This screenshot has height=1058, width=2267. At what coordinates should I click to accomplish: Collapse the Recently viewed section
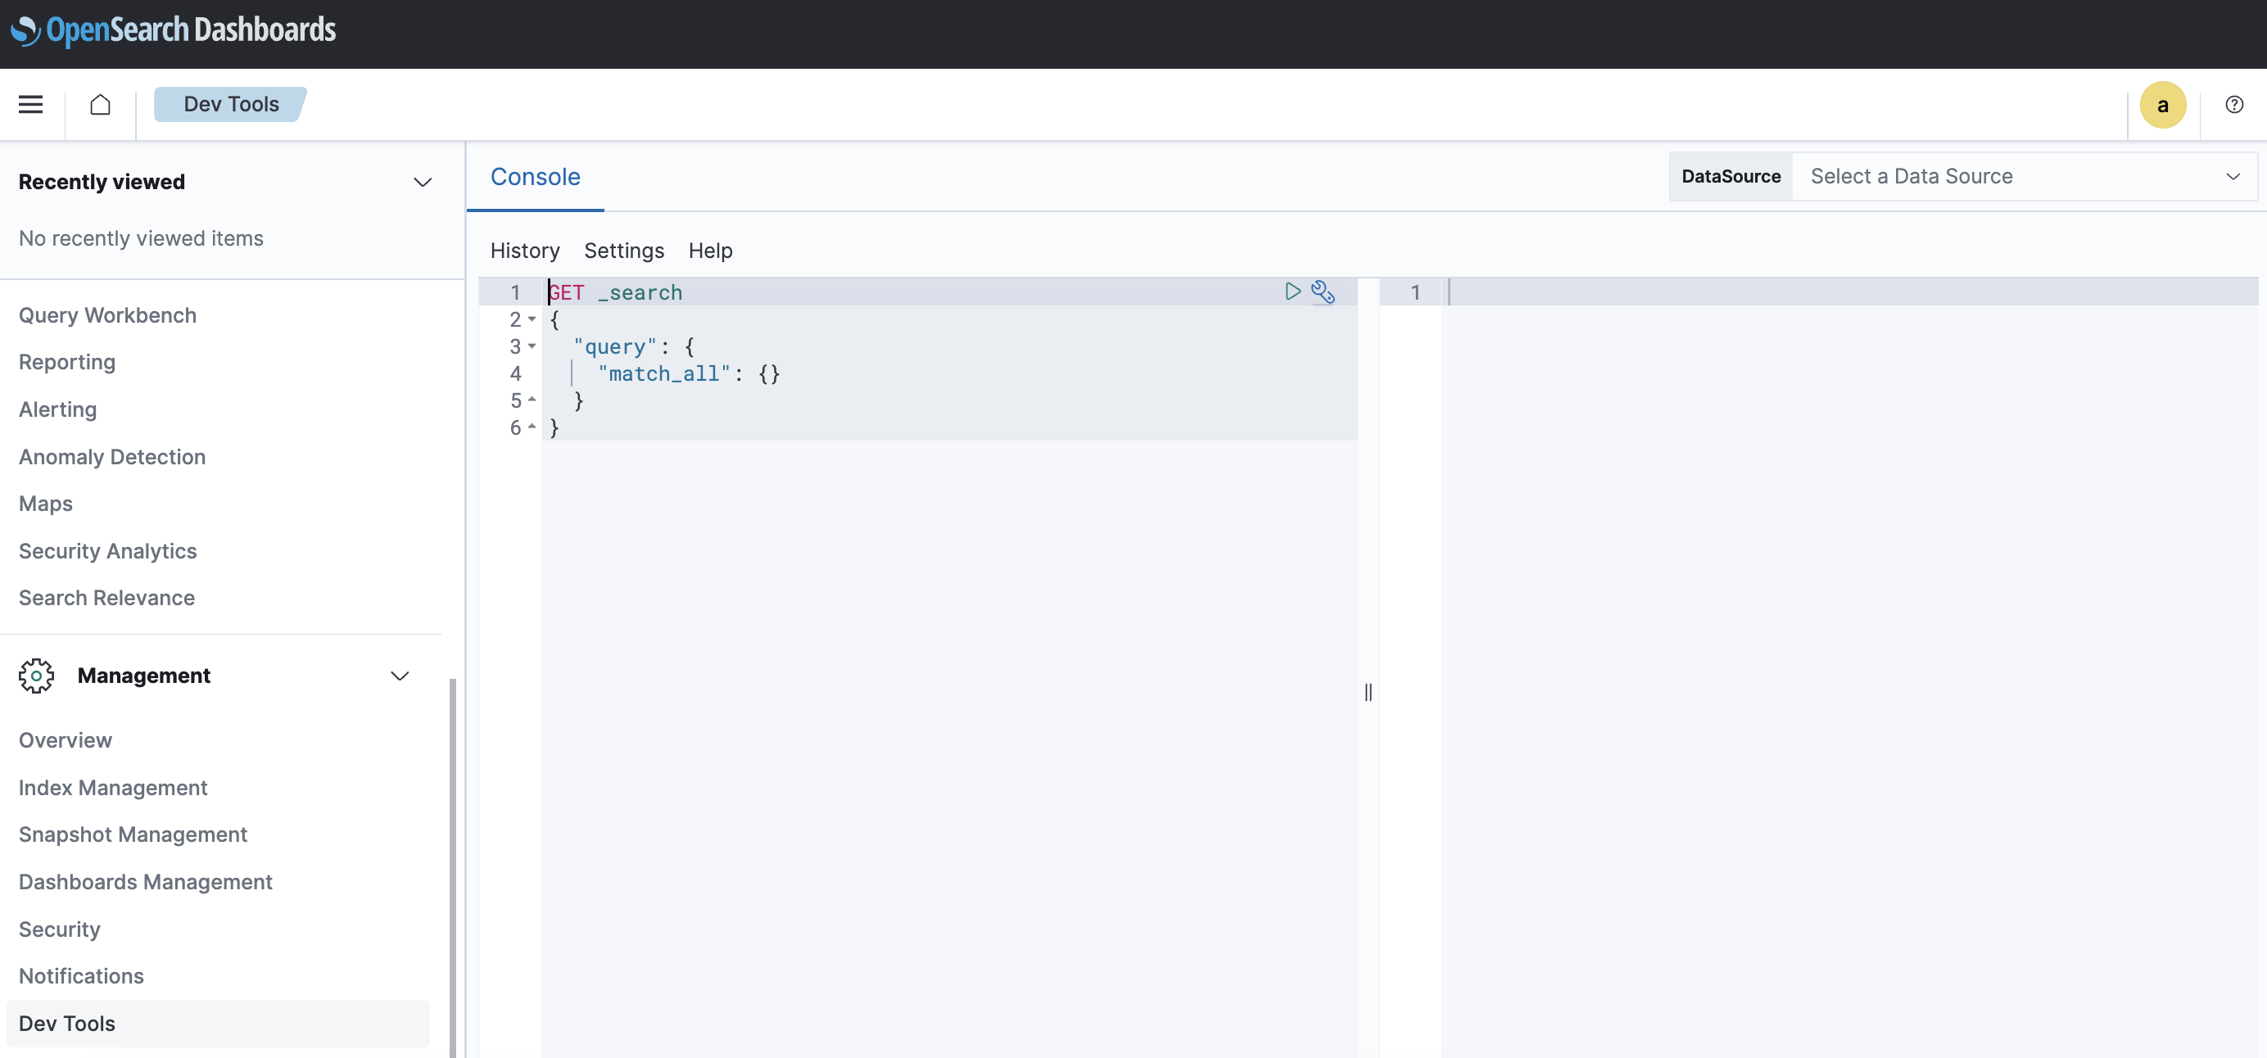(423, 182)
